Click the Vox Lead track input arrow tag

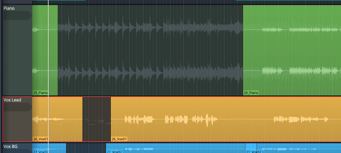[17, 107]
